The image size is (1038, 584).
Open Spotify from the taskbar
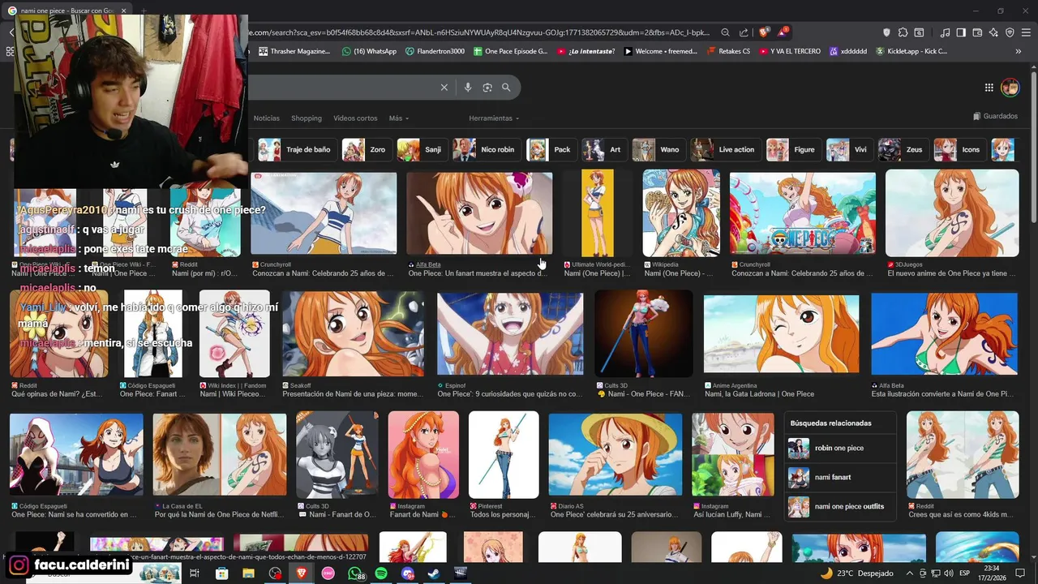tap(381, 573)
